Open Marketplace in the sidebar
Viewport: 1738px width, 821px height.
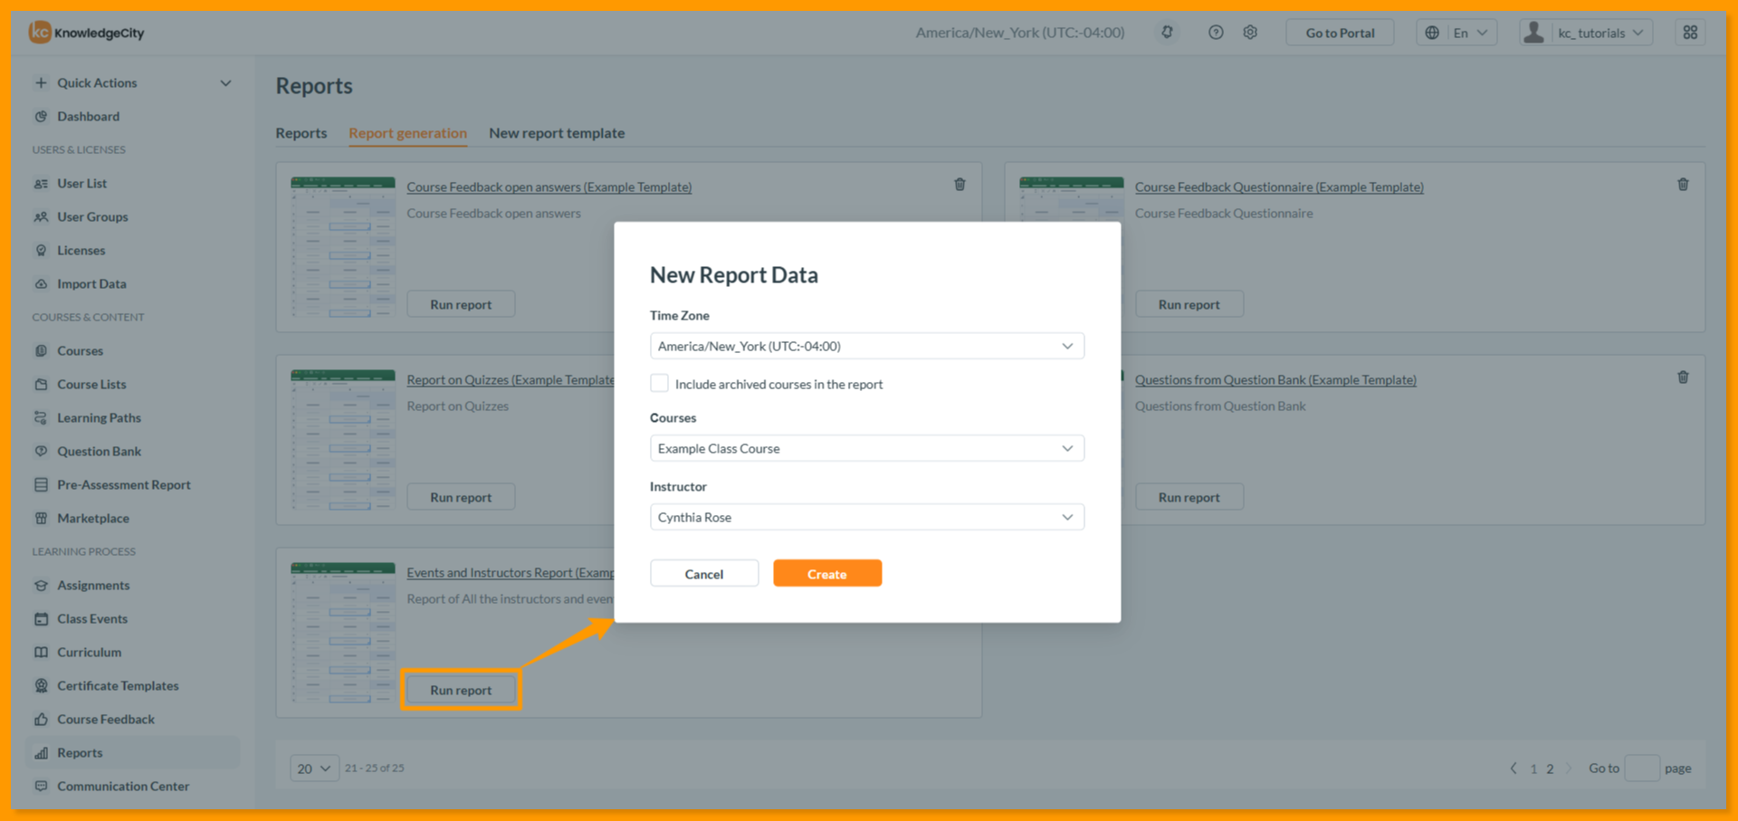(92, 518)
